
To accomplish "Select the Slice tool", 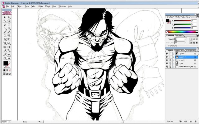I will coord(5,55).
